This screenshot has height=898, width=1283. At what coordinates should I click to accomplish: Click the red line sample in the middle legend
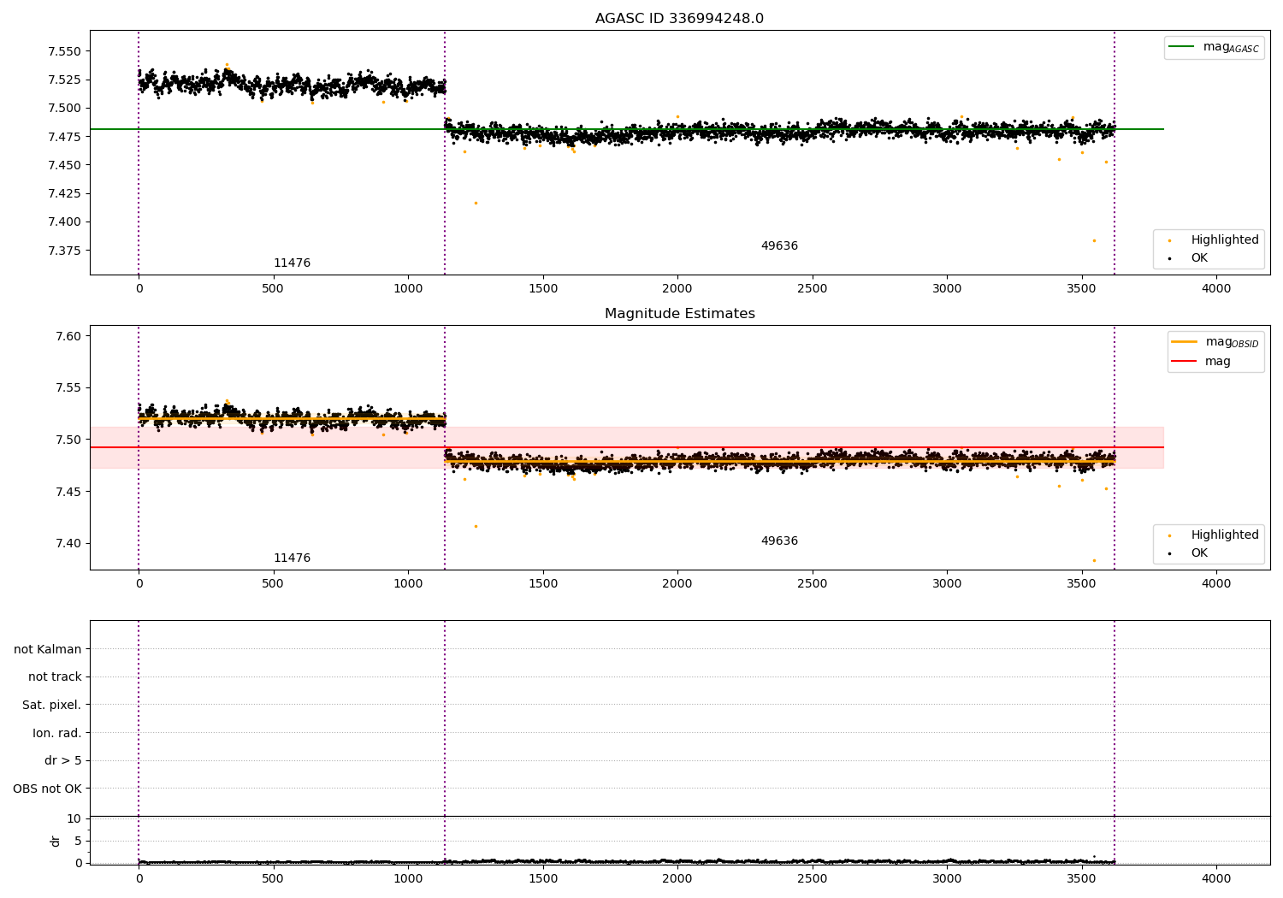1185,362
